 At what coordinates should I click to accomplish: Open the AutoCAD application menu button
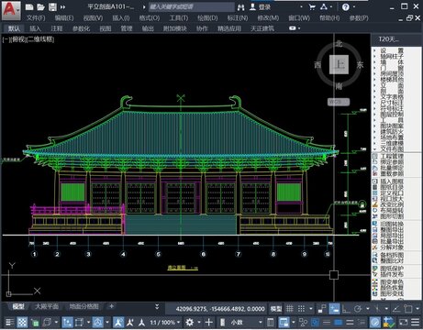(11, 10)
